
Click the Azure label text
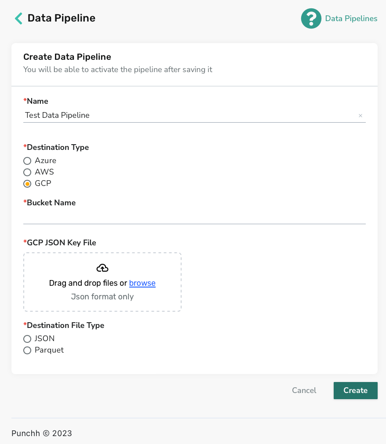pos(45,160)
